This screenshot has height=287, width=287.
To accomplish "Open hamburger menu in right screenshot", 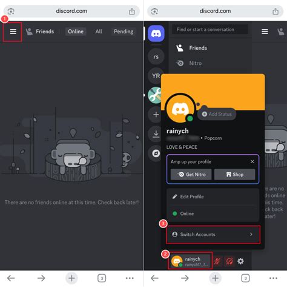I will pyautogui.click(x=265, y=32).
